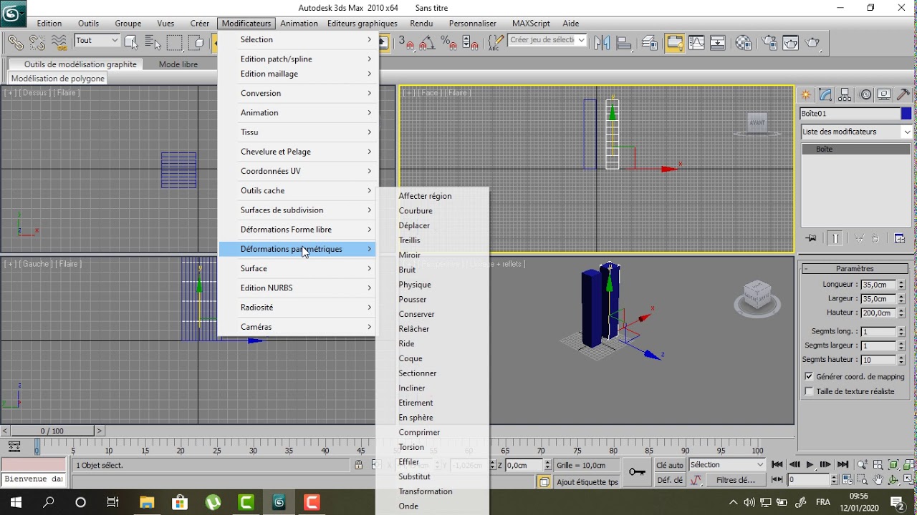Toggle the Angle Snap icon
917x515 pixels.
pyautogui.click(x=428, y=43)
